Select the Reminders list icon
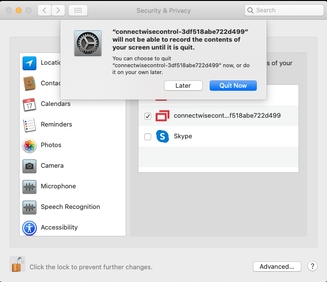 pos(29,125)
